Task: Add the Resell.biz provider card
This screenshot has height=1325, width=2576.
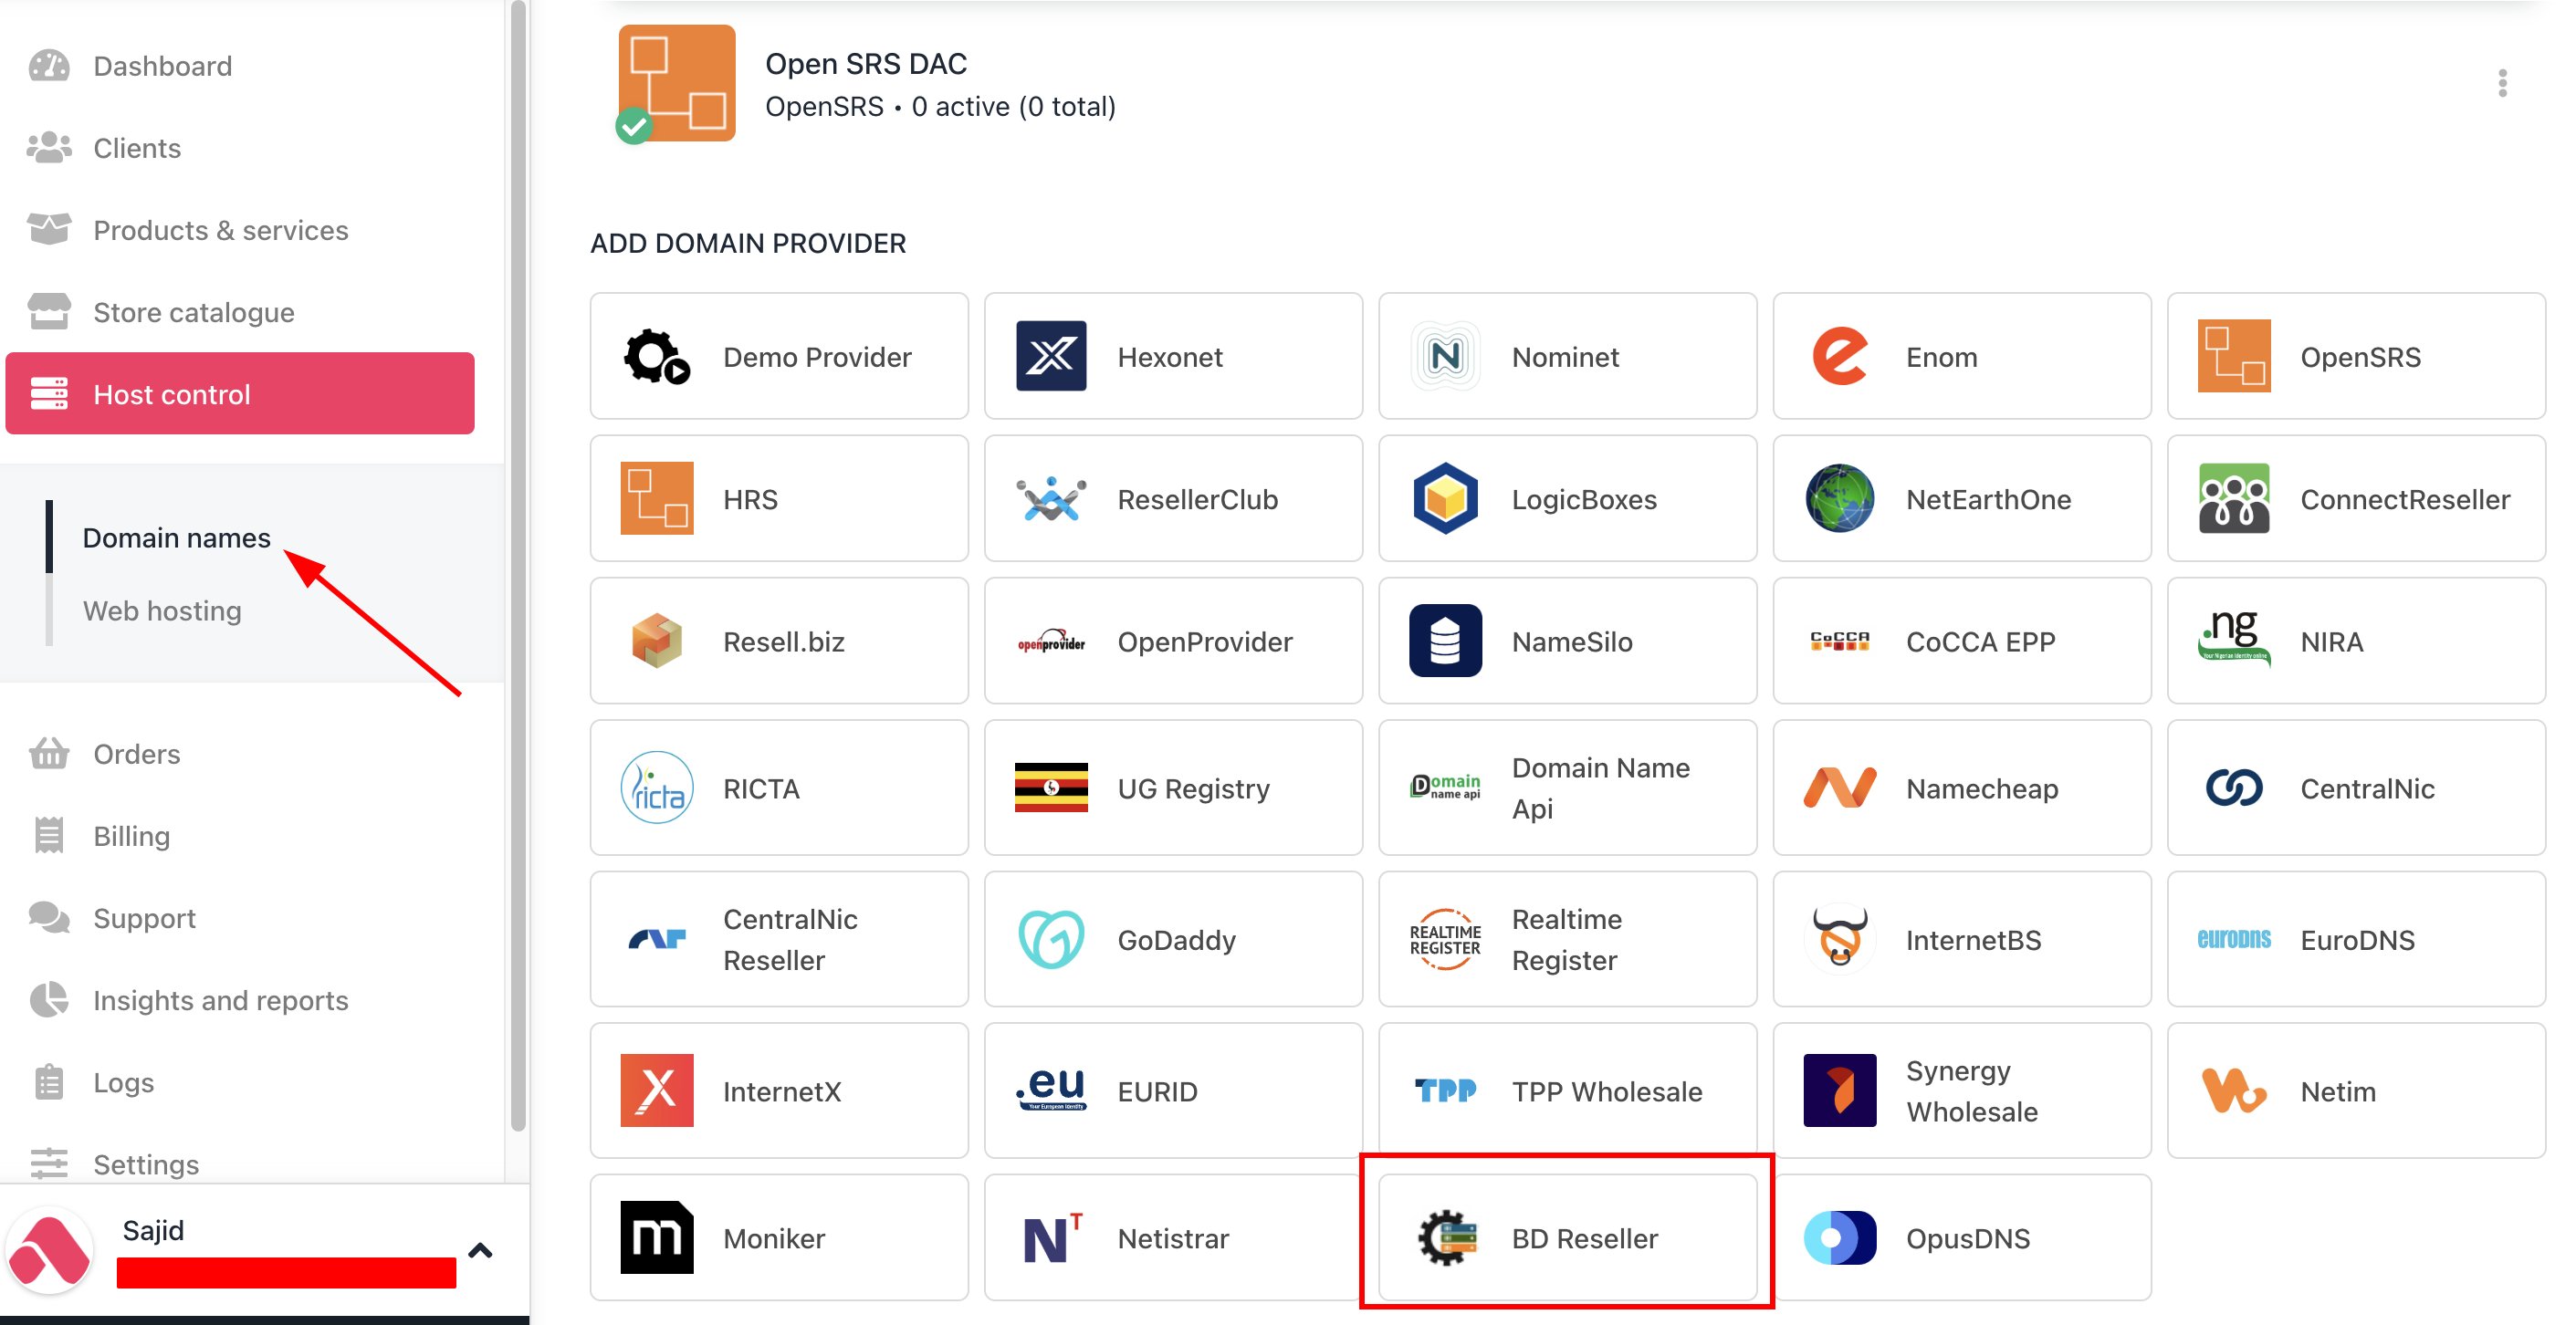Action: [x=779, y=641]
